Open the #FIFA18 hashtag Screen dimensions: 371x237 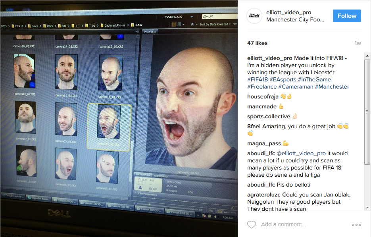pos(258,79)
